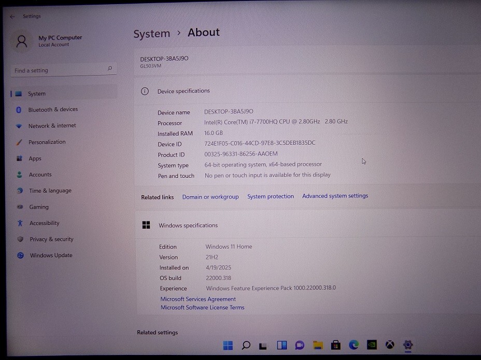Click the Intel Core i7-7700HQ processor value
The width and height of the screenshot is (481, 360).
pyautogui.click(x=276, y=122)
